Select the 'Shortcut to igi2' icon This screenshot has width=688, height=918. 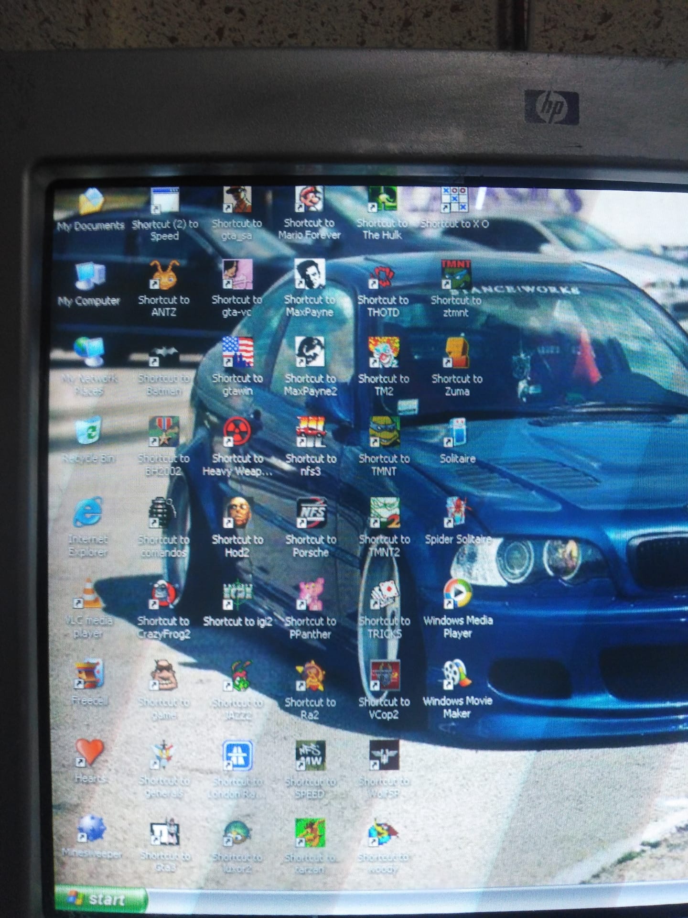click(237, 595)
